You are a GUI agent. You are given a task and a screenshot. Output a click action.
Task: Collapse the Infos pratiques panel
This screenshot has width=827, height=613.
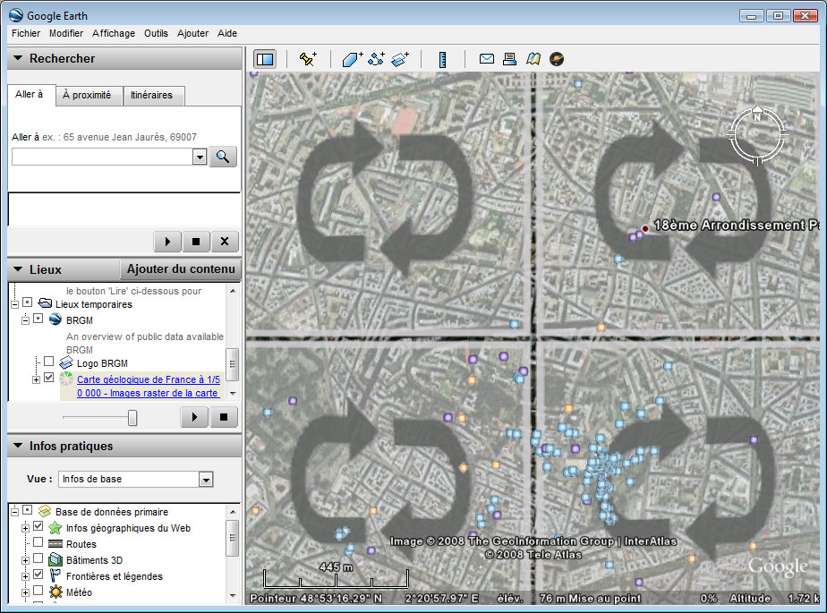(x=18, y=446)
